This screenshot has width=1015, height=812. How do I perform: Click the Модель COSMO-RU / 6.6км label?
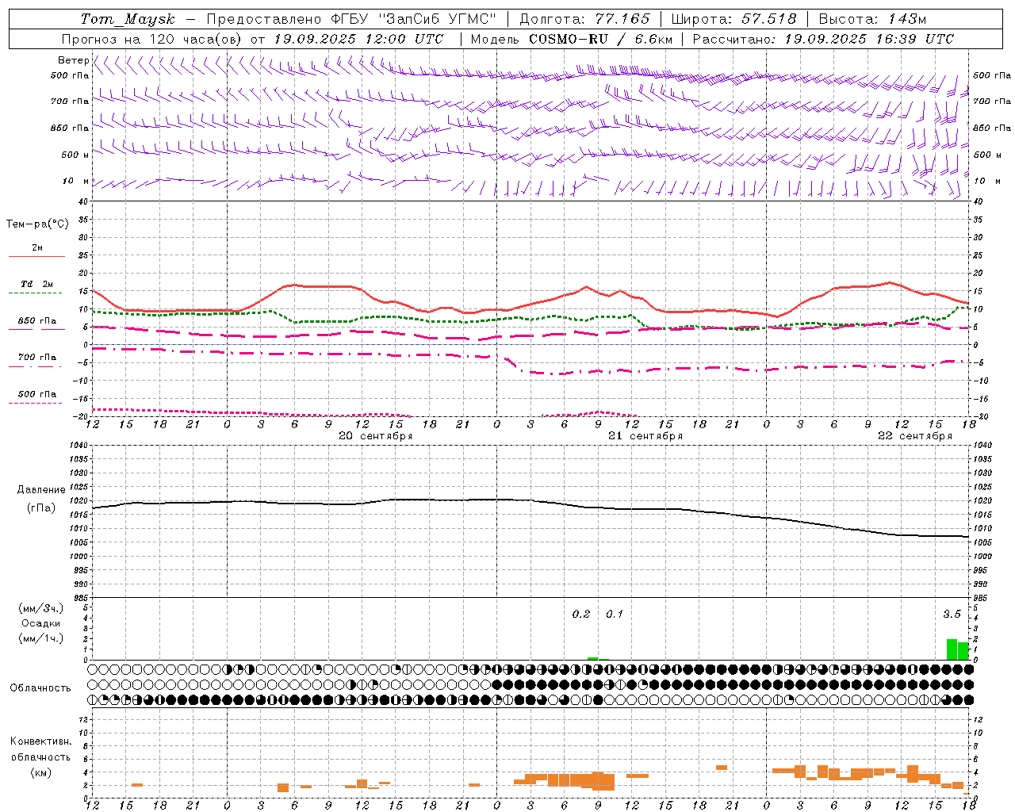pyautogui.click(x=572, y=39)
